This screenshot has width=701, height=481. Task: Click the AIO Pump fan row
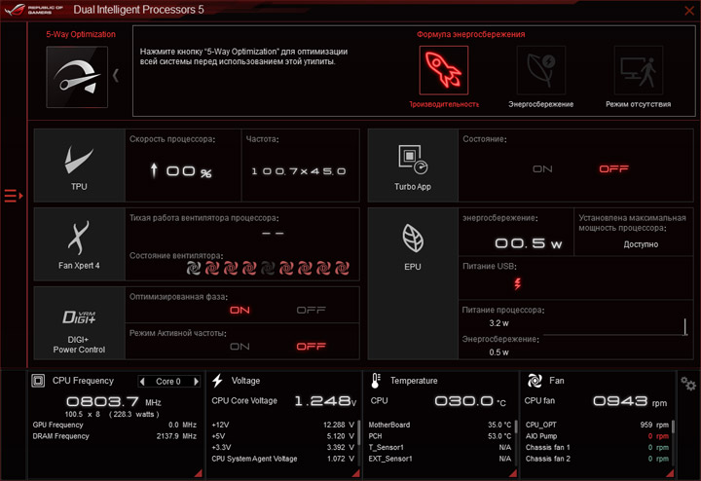(597, 436)
